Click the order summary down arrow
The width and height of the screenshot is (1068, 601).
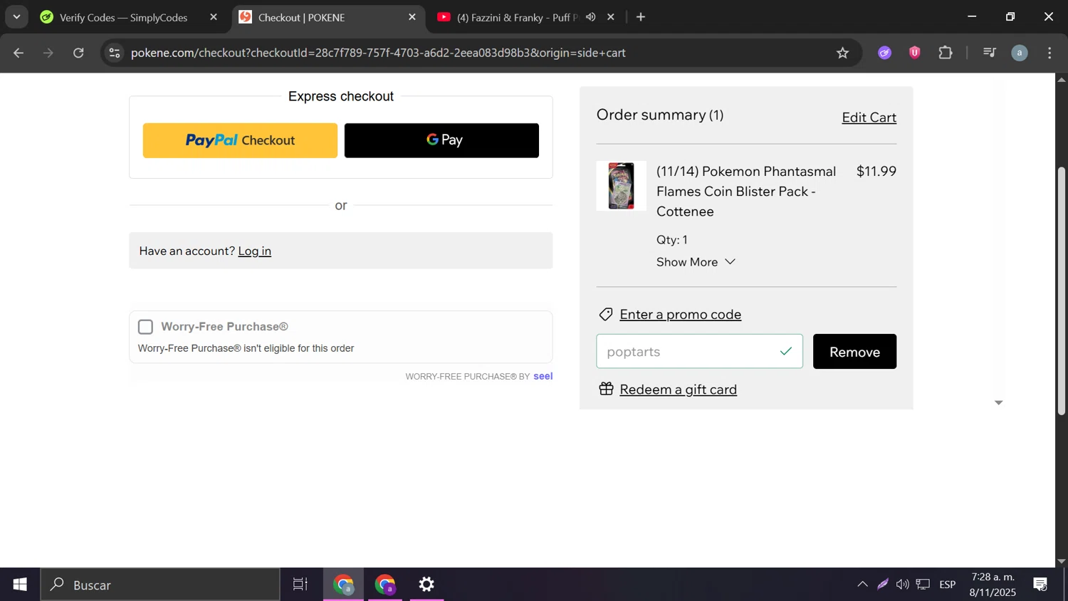tap(998, 403)
